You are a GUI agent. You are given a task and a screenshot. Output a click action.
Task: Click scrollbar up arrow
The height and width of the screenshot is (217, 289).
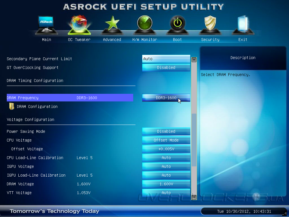(x=194, y=60)
